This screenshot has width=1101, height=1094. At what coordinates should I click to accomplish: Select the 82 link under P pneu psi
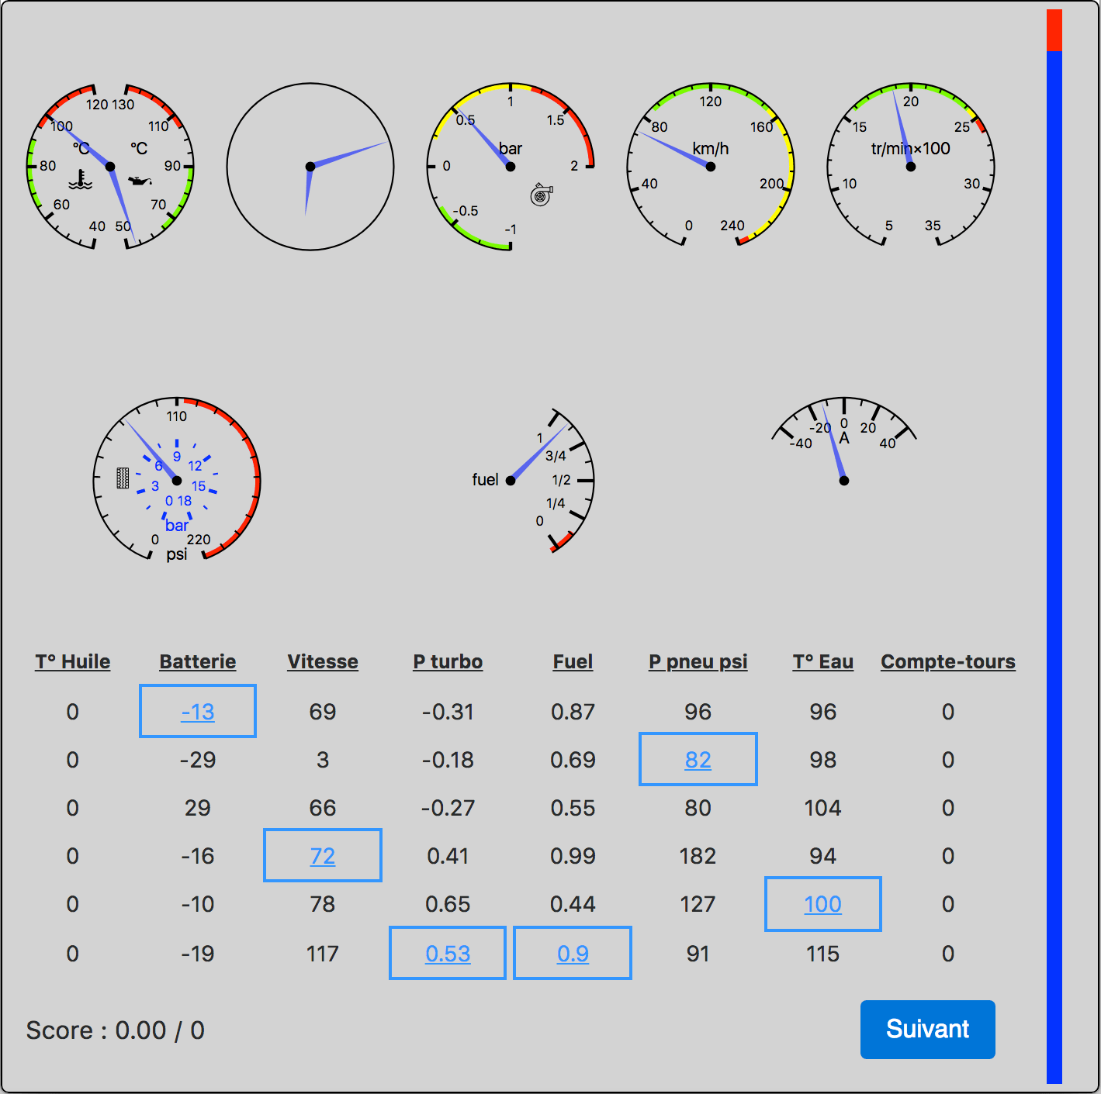[698, 760]
